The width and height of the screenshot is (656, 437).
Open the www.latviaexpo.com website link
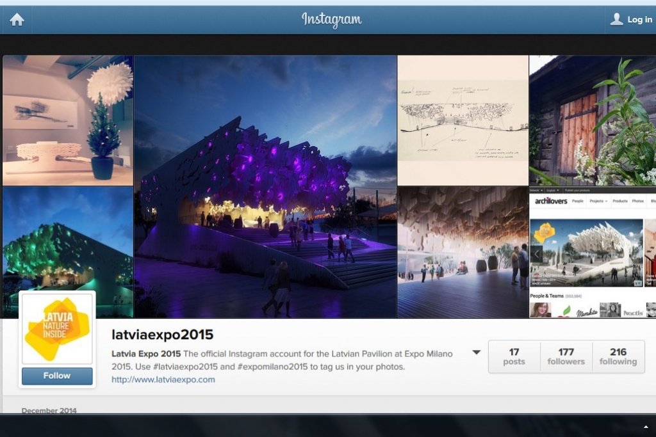coord(163,379)
